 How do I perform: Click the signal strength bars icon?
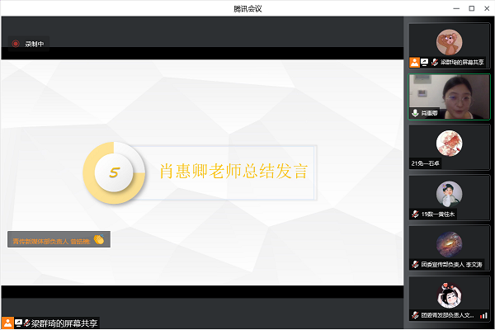(483, 315)
